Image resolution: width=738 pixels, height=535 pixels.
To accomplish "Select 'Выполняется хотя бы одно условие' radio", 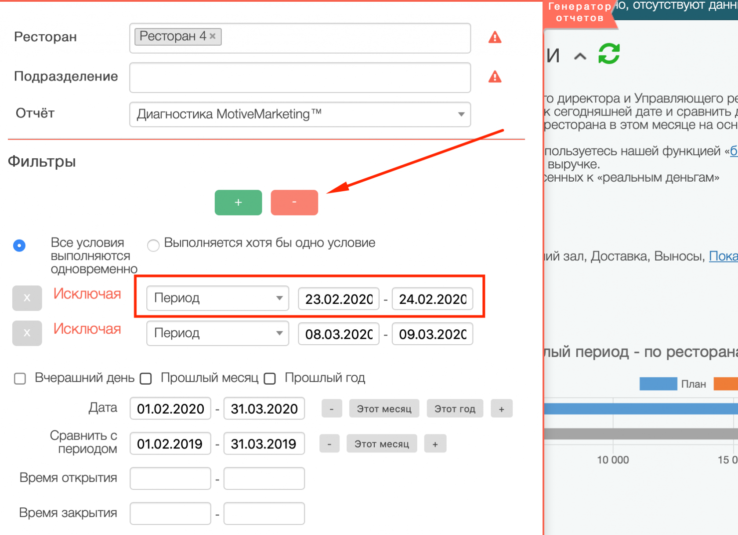I will click(x=153, y=245).
